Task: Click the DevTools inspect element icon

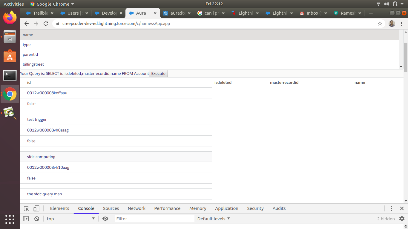Action: click(x=26, y=208)
